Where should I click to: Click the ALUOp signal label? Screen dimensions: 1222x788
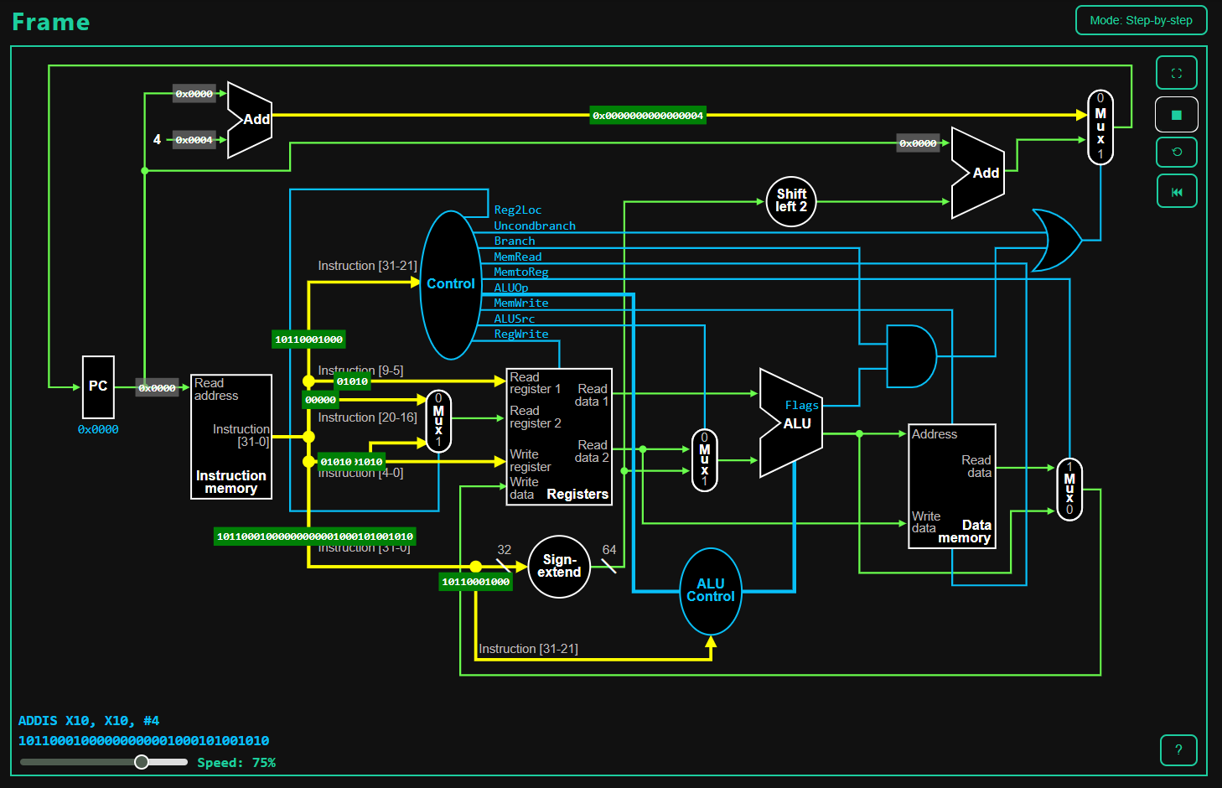[x=511, y=288]
